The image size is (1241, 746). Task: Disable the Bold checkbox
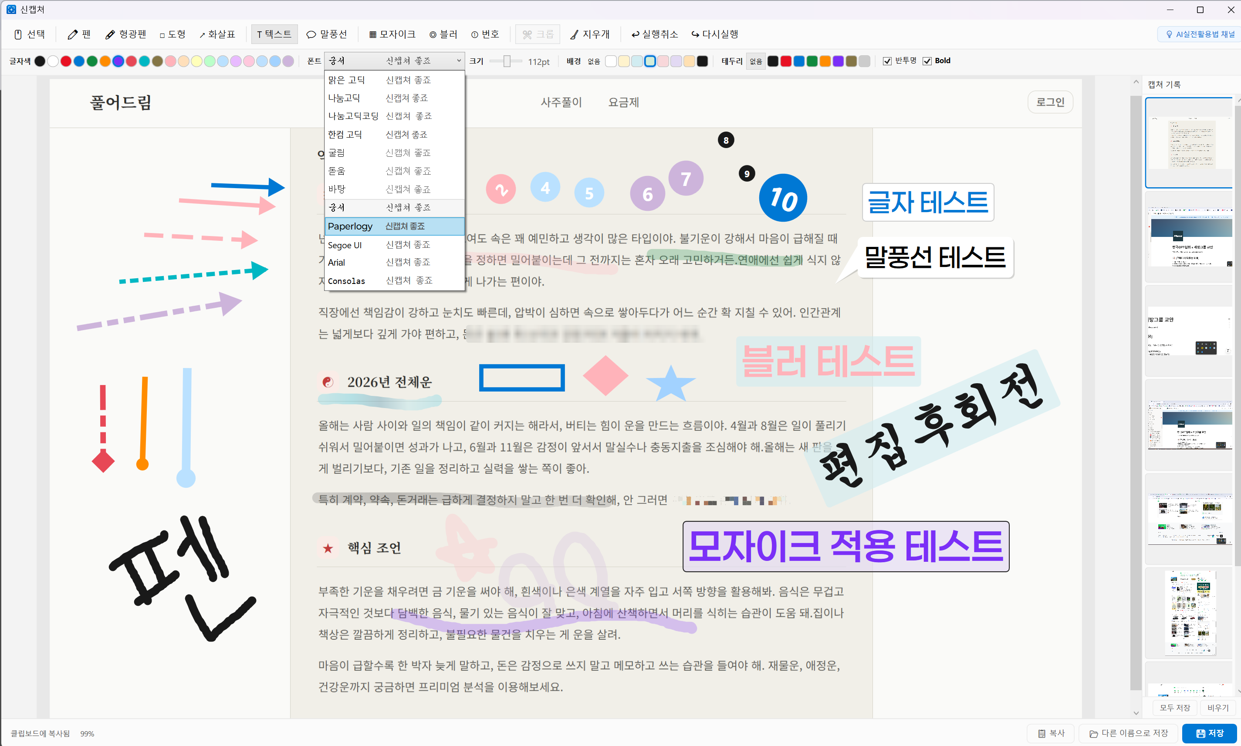coord(929,61)
